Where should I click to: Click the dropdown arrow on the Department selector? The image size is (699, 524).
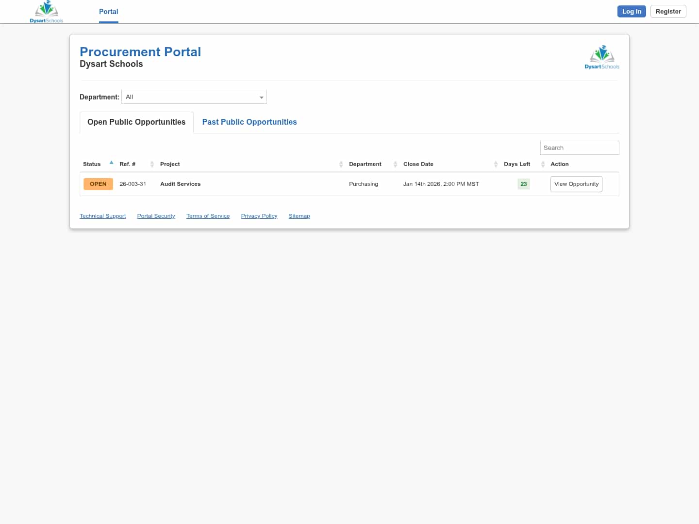262,97
